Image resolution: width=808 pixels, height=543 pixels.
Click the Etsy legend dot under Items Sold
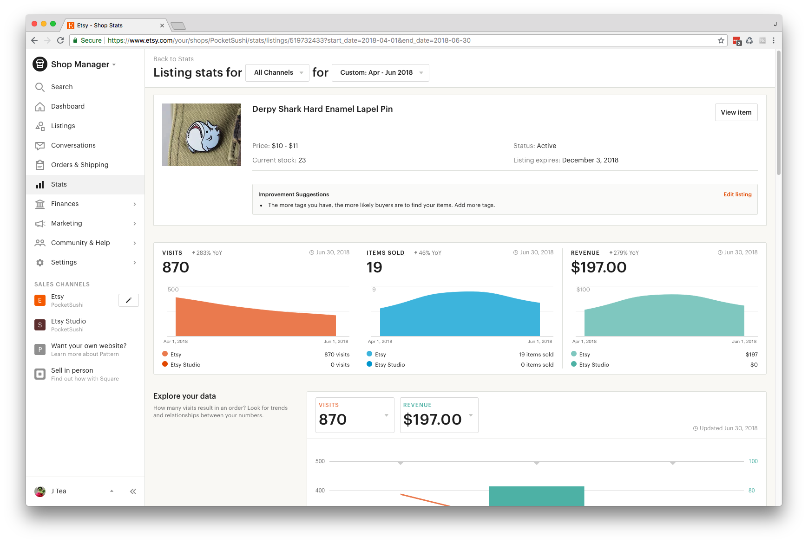(x=369, y=354)
